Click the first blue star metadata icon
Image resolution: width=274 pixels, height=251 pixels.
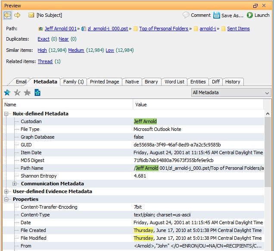pos(7,92)
